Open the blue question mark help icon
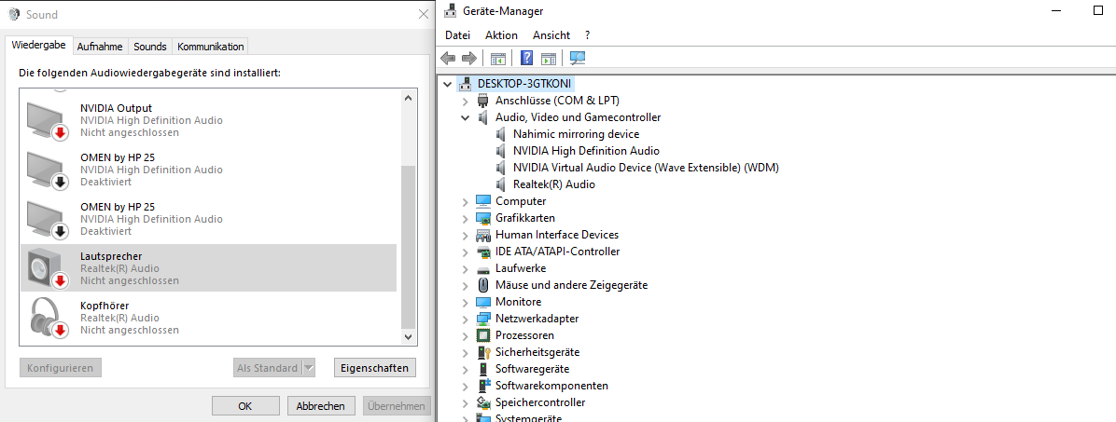1116x422 pixels. coord(526,58)
